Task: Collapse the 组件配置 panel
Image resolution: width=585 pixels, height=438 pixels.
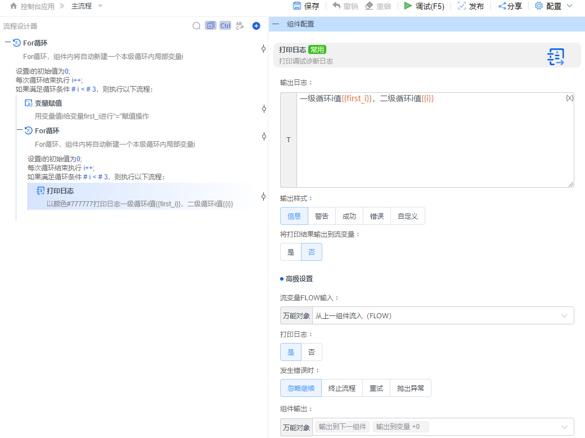Action: point(276,24)
